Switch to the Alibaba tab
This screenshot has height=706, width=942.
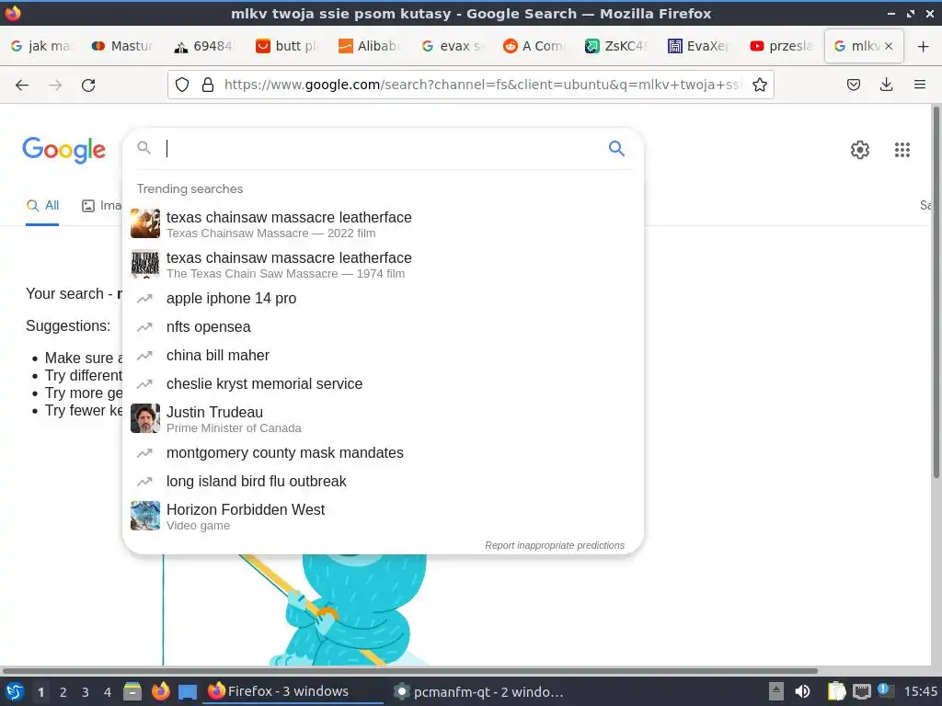point(369,46)
